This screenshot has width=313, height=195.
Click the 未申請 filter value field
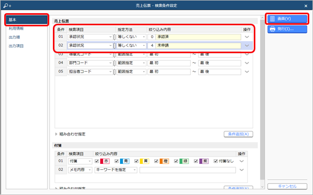click(x=198, y=45)
